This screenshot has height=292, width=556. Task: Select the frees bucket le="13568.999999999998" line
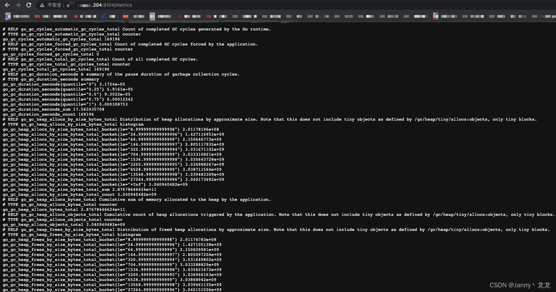(112, 285)
